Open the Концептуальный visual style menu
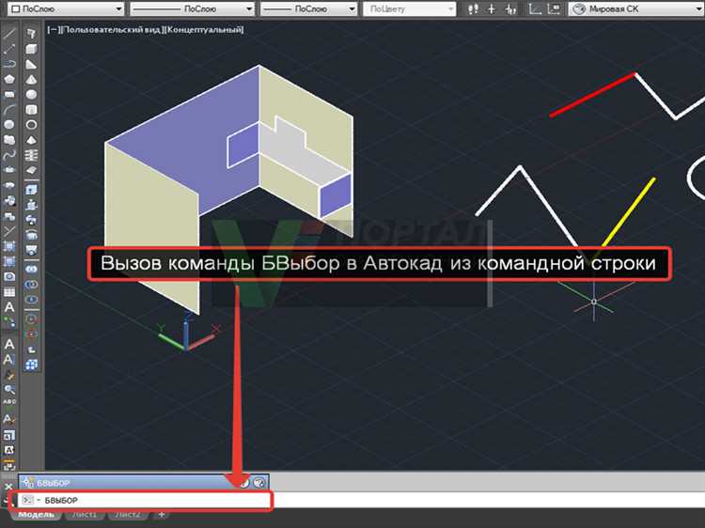 click(203, 30)
